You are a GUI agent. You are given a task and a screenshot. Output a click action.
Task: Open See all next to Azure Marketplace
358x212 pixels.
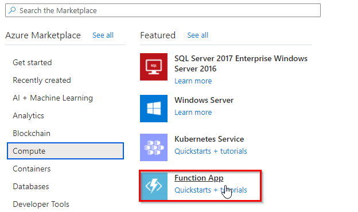103,35
